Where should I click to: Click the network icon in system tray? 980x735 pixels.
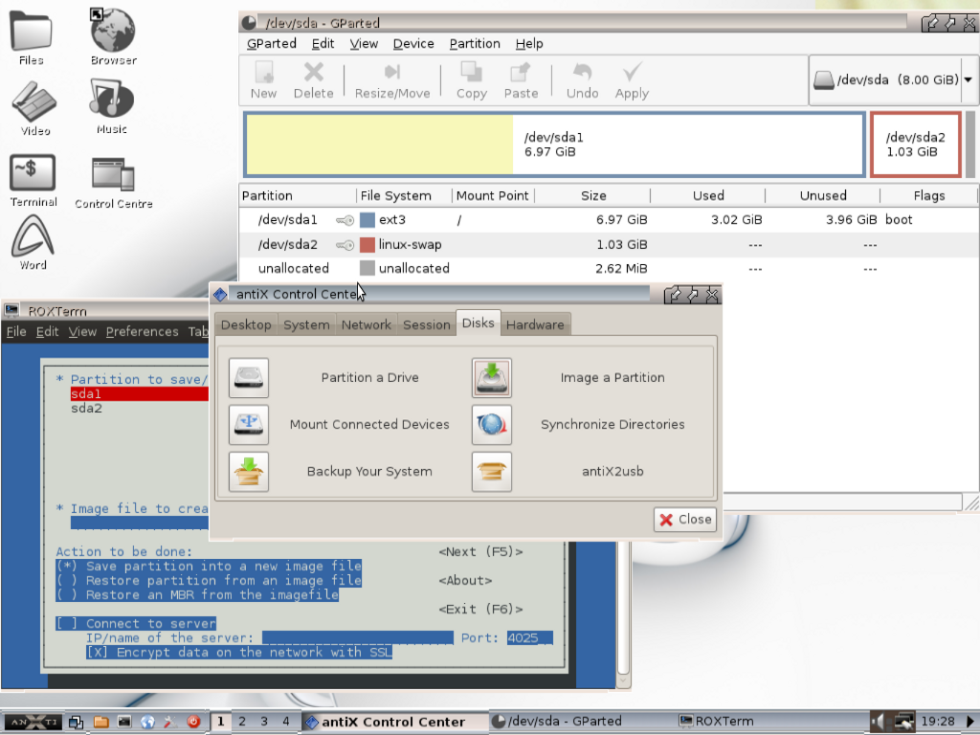click(x=903, y=722)
